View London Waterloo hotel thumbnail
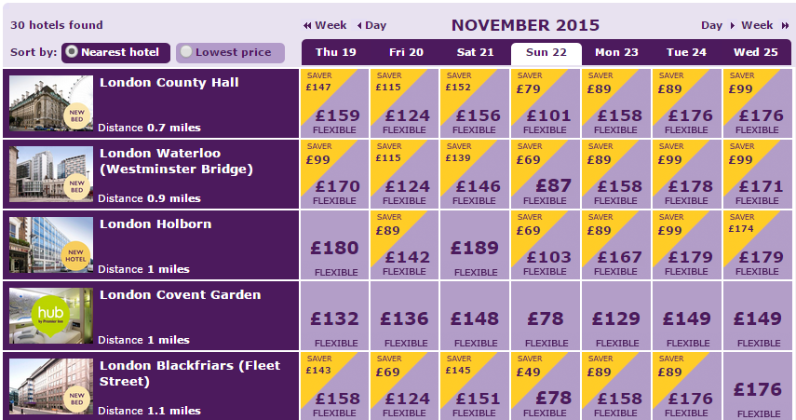 (x=51, y=174)
